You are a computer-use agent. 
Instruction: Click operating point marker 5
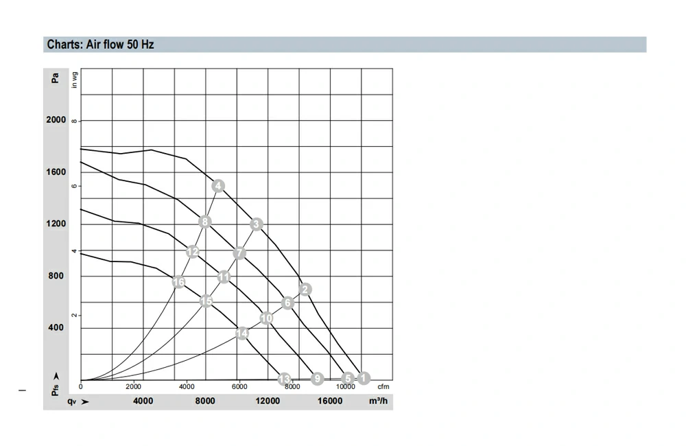click(x=348, y=378)
